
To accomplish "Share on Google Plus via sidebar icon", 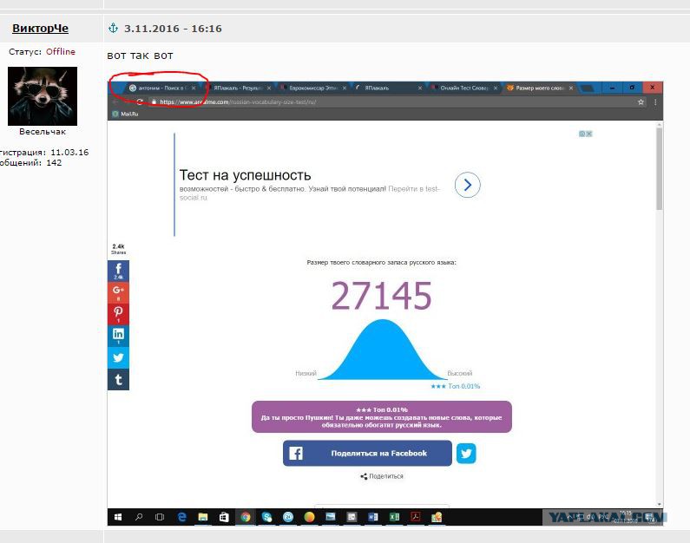I will pyautogui.click(x=118, y=292).
